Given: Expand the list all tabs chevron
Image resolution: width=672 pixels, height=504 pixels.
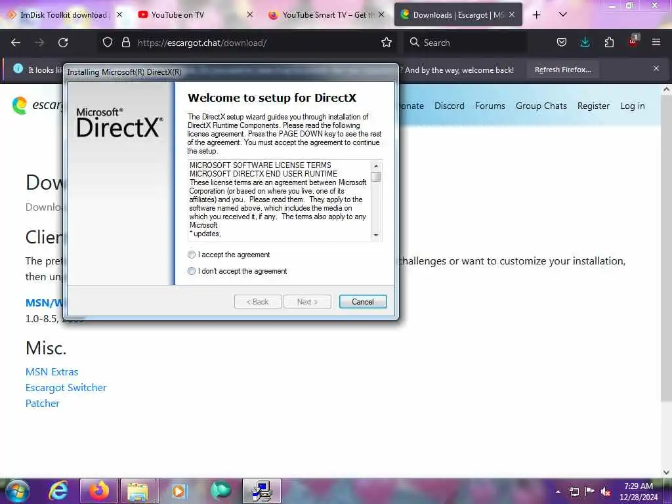Looking at the screenshot, I should (x=563, y=14).
